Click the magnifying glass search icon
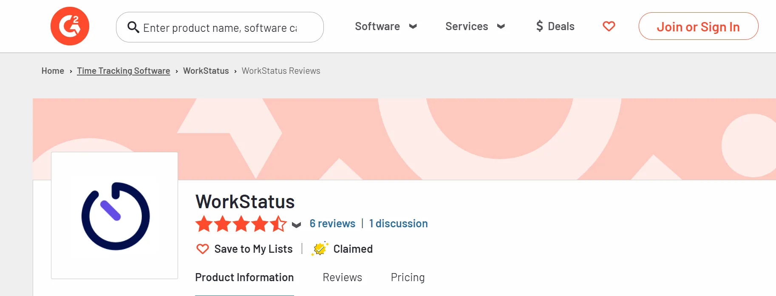The width and height of the screenshot is (776, 296). (133, 27)
